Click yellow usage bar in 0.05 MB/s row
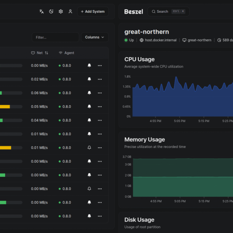Image resolution: width=233 pixels, height=233 pixels. coord(5,106)
